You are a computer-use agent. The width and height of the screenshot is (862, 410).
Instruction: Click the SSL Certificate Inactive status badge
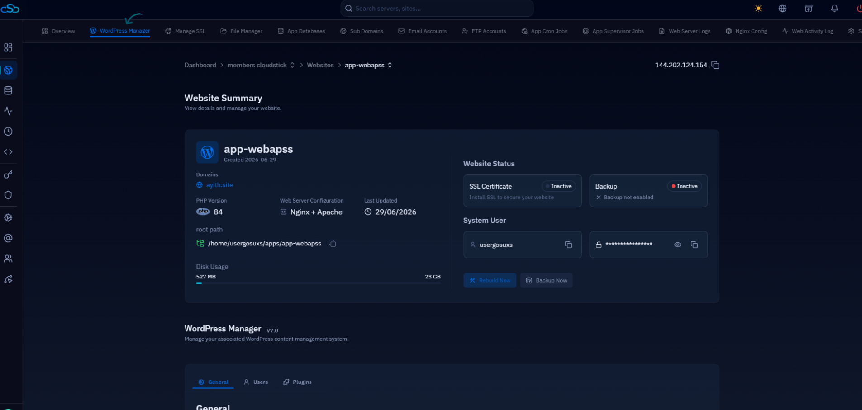coord(559,186)
